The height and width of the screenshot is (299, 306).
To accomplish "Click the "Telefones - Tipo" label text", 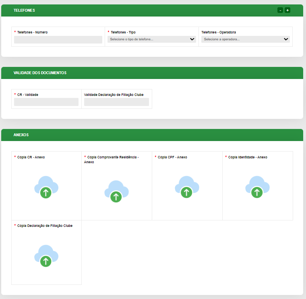I will coord(123,32).
